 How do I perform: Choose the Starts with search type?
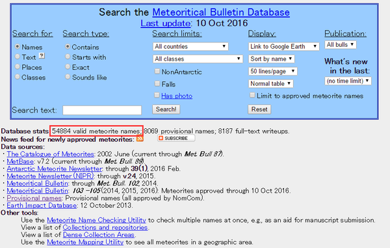click(x=68, y=57)
